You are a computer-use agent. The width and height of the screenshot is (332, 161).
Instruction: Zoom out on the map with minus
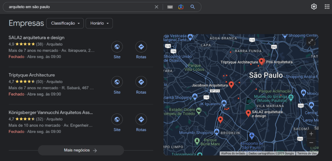tap(311, 142)
